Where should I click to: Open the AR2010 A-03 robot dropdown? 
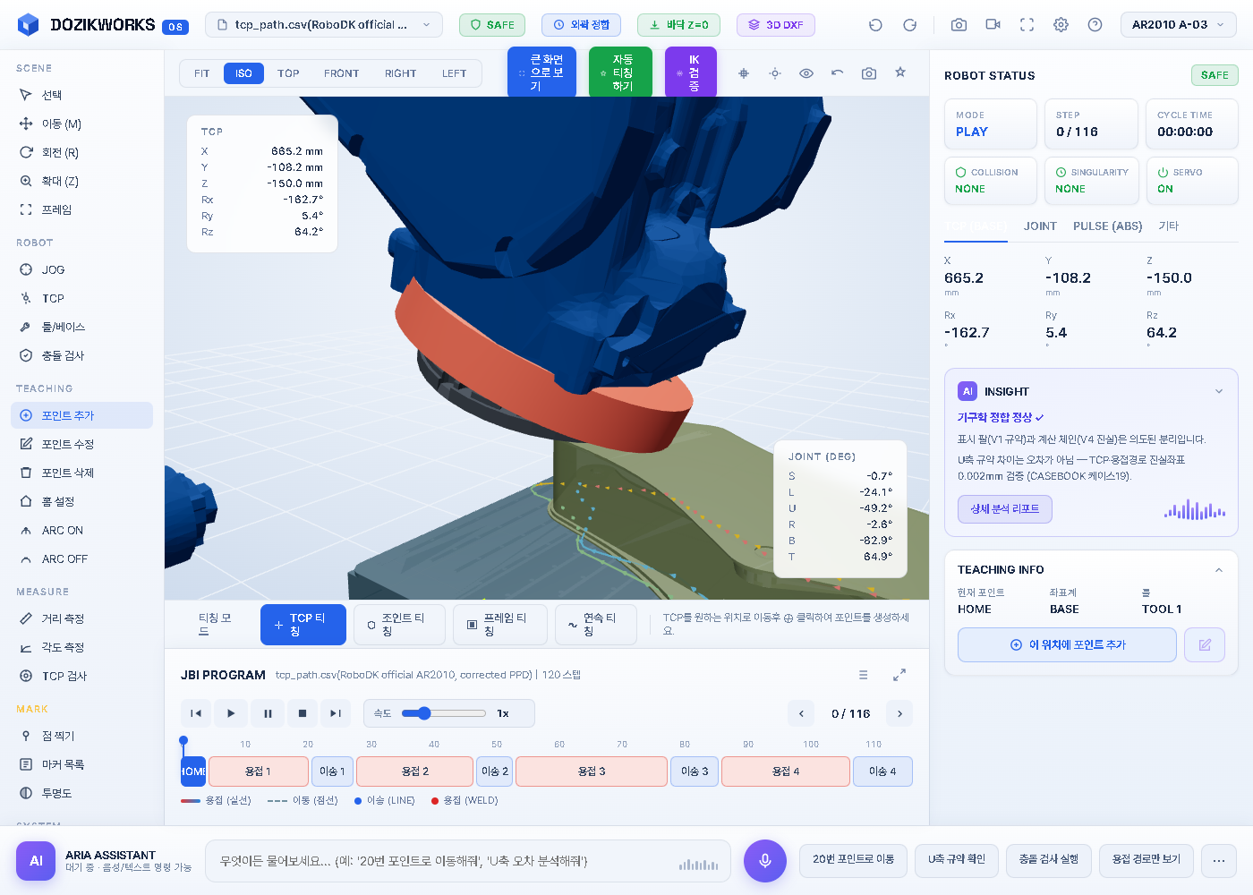click(1179, 25)
